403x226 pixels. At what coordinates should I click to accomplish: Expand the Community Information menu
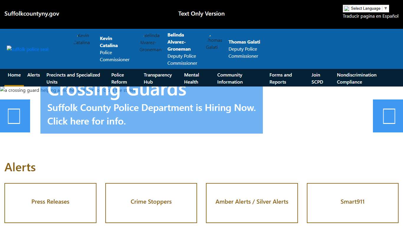[230, 78]
